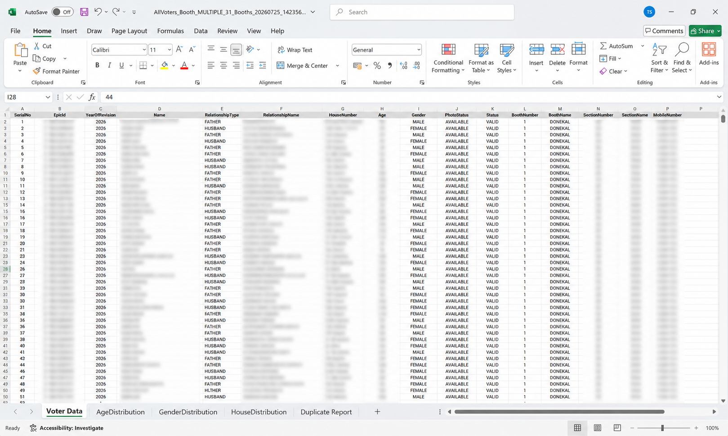Click Center horizontal alignment icon
Screen dimensions: 728x436
click(223, 66)
